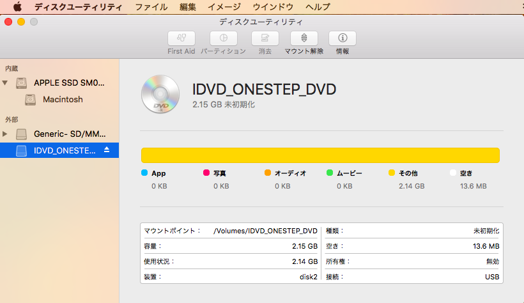Screen dimensions: 524x303
Task: Click the IDVD_ONESTE sidebar disk icon
Action: (x=21, y=151)
